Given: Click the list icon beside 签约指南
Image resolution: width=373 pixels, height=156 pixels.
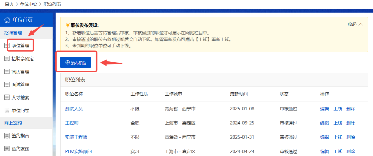Looking at the screenshot, I should (x=7, y=136).
